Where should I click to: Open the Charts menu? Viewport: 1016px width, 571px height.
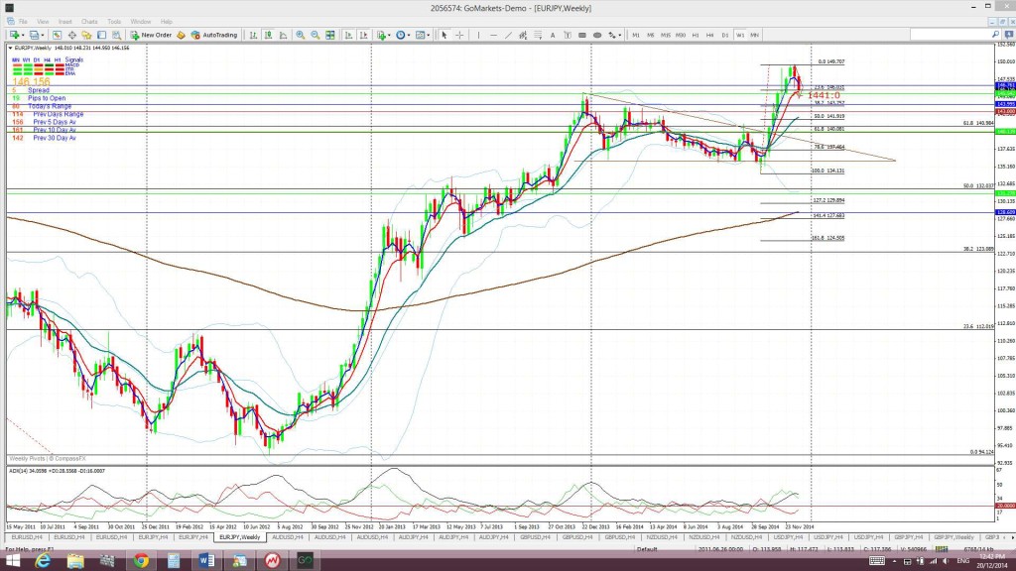coord(89,22)
